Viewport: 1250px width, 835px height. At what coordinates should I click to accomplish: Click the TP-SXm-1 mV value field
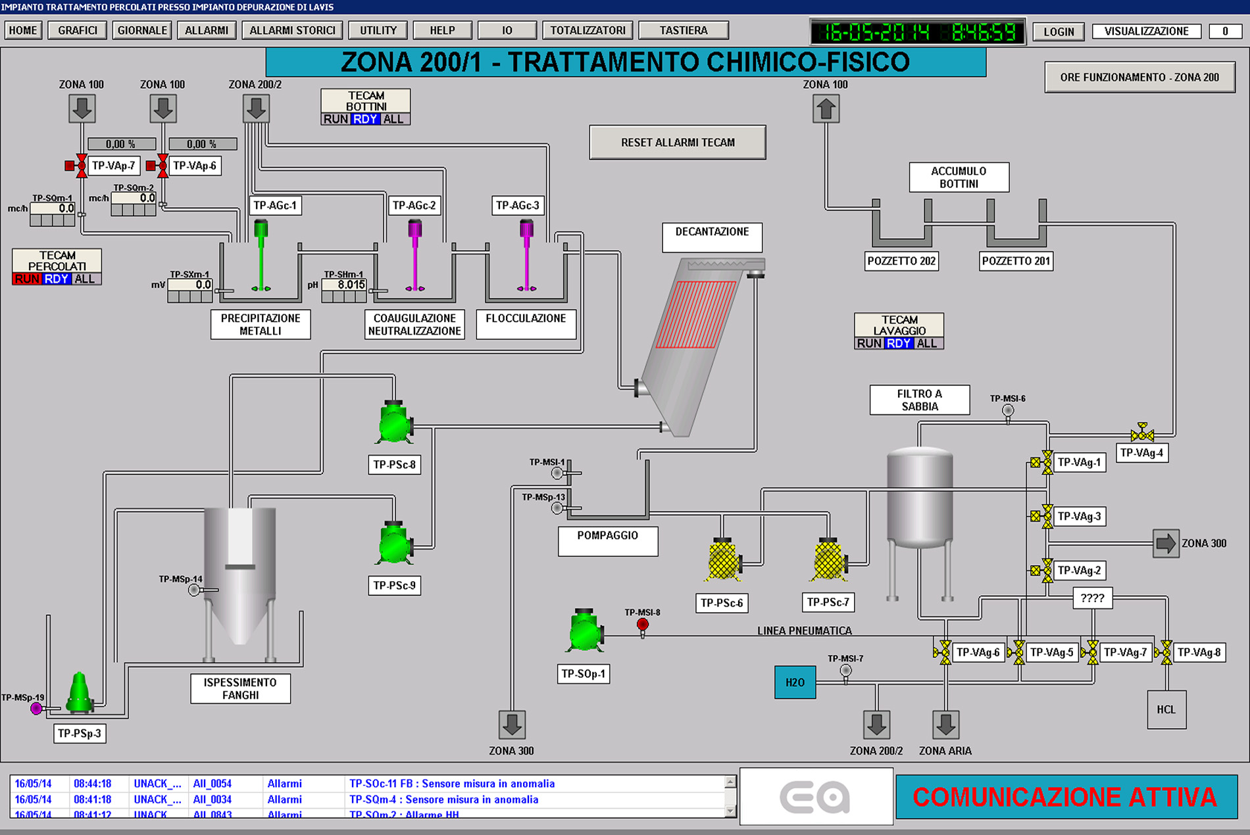pyautogui.click(x=190, y=285)
